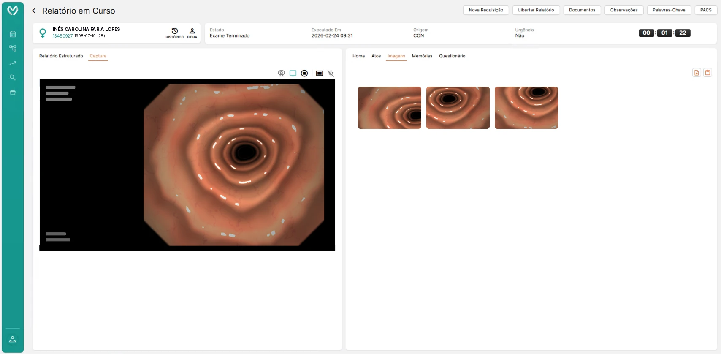721x354 pixels.
Task: Toggle fullscreen capture view icon
Action: coord(320,74)
